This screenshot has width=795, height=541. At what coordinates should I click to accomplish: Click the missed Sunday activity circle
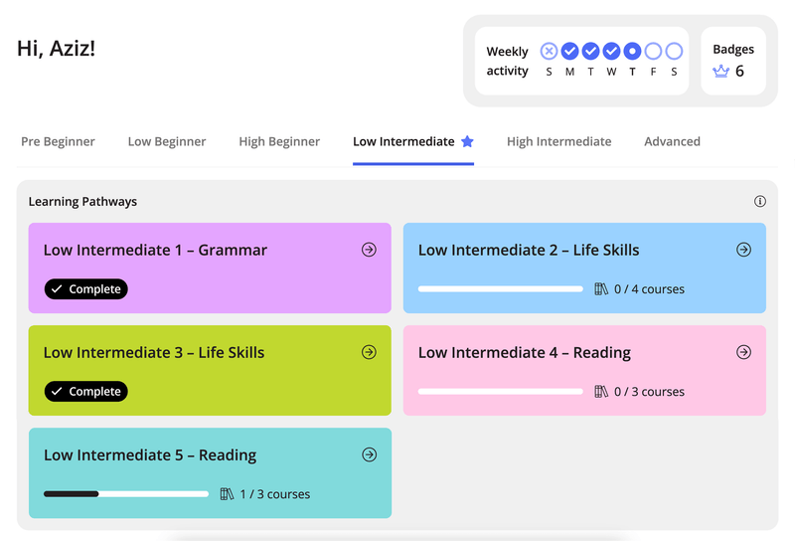550,52
